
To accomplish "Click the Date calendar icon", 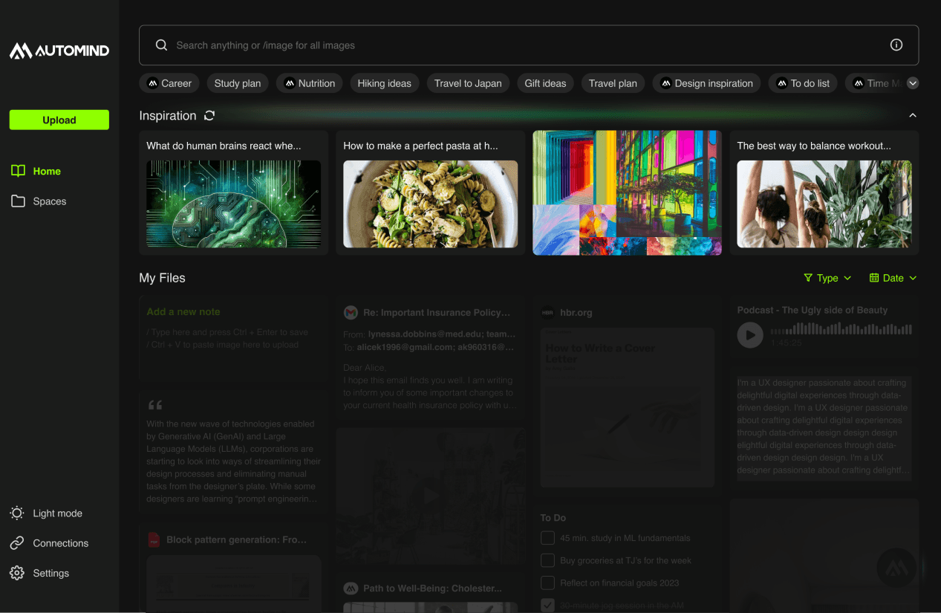I will point(874,278).
